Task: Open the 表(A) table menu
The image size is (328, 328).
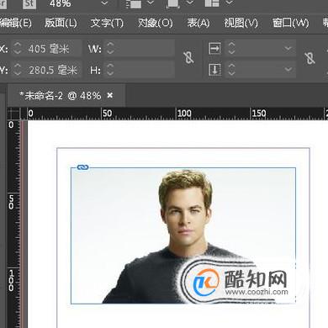Action: pyautogui.click(x=198, y=23)
